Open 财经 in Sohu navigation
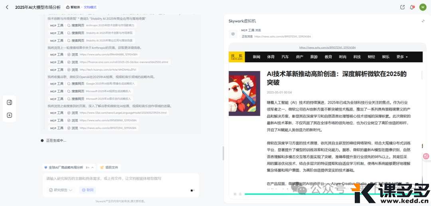This screenshot has height=206, width=431. click(x=372, y=57)
